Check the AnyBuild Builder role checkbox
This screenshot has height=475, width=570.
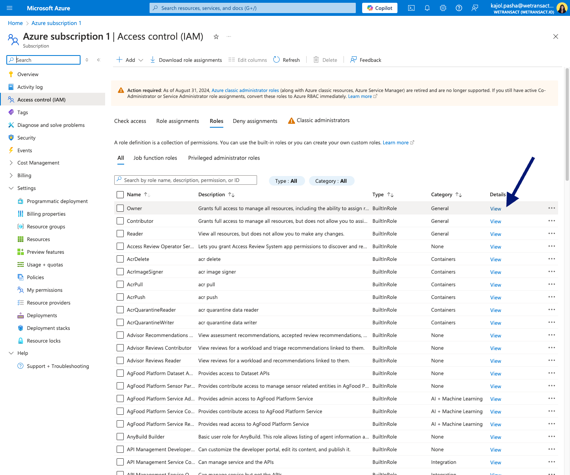(x=120, y=437)
